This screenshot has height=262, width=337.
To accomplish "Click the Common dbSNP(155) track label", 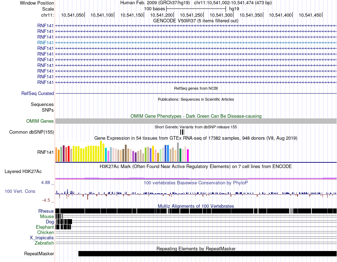I will [x=32, y=132].
